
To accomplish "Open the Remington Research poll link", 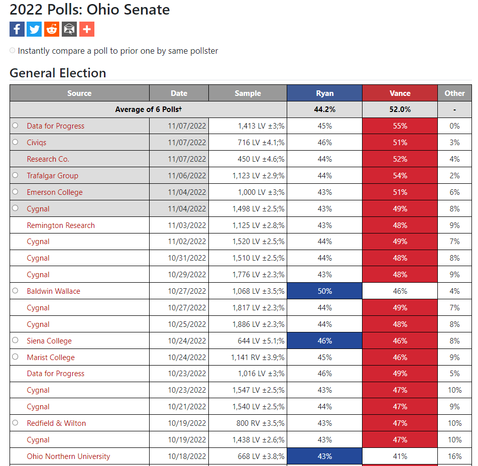I will 61,225.
